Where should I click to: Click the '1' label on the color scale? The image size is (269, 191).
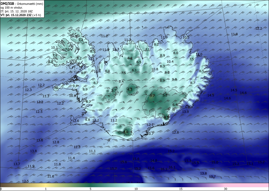[x=46, y=189]
